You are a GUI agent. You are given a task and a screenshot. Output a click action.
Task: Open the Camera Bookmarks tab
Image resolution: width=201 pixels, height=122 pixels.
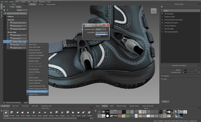coord(148,106)
